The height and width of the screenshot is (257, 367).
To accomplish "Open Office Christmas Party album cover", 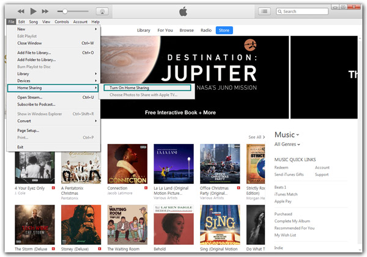I will (x=220, y=164).
